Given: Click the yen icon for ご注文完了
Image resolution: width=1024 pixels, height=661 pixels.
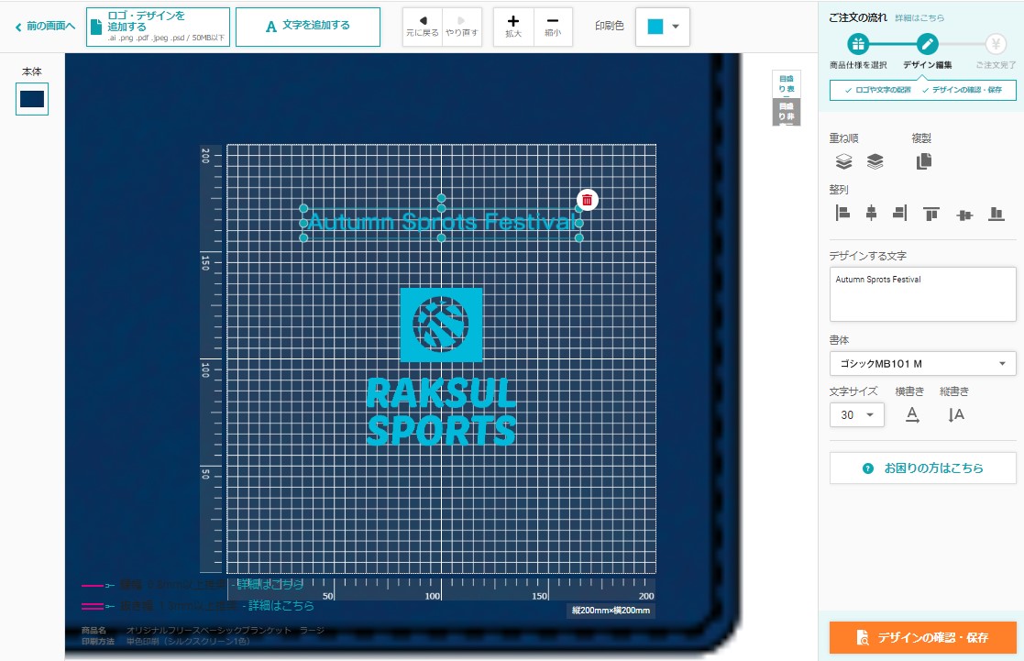Looking at the screenshot, I should tap(996, 44).
